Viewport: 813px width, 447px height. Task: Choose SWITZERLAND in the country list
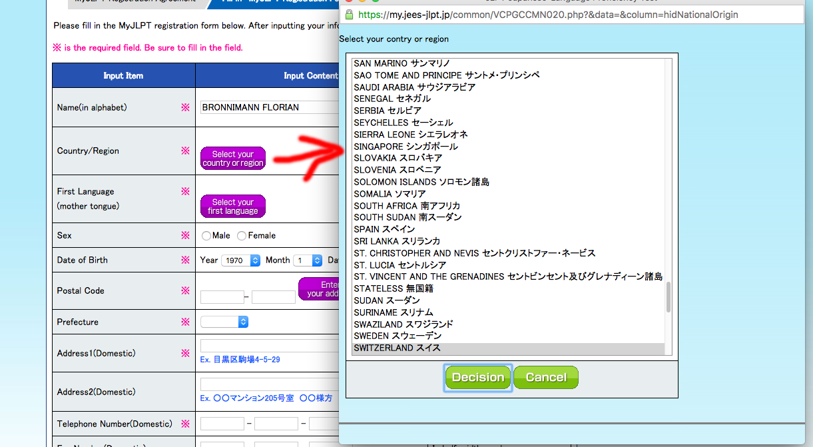(397, 348)
